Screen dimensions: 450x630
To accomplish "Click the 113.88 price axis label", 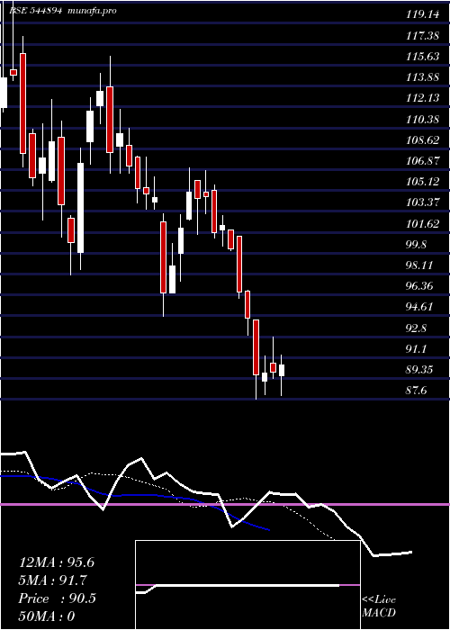I will (422, 77).
